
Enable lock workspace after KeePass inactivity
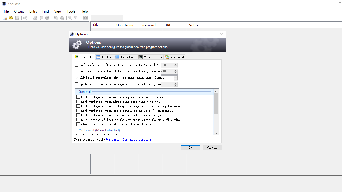click(77, 65)
